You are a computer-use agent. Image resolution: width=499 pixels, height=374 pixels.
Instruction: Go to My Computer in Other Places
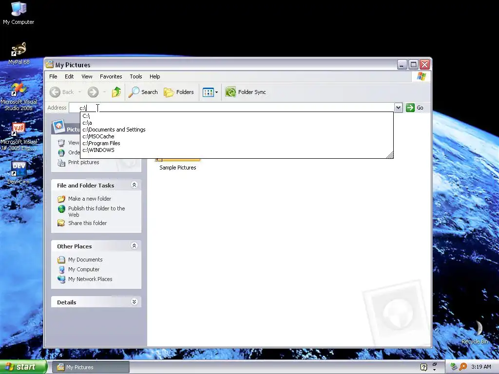(84, 269)
